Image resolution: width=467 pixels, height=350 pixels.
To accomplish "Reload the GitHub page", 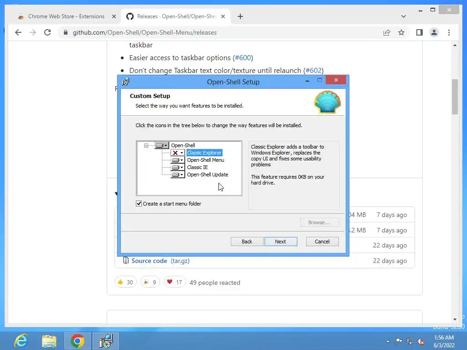I will pos(47,32).
